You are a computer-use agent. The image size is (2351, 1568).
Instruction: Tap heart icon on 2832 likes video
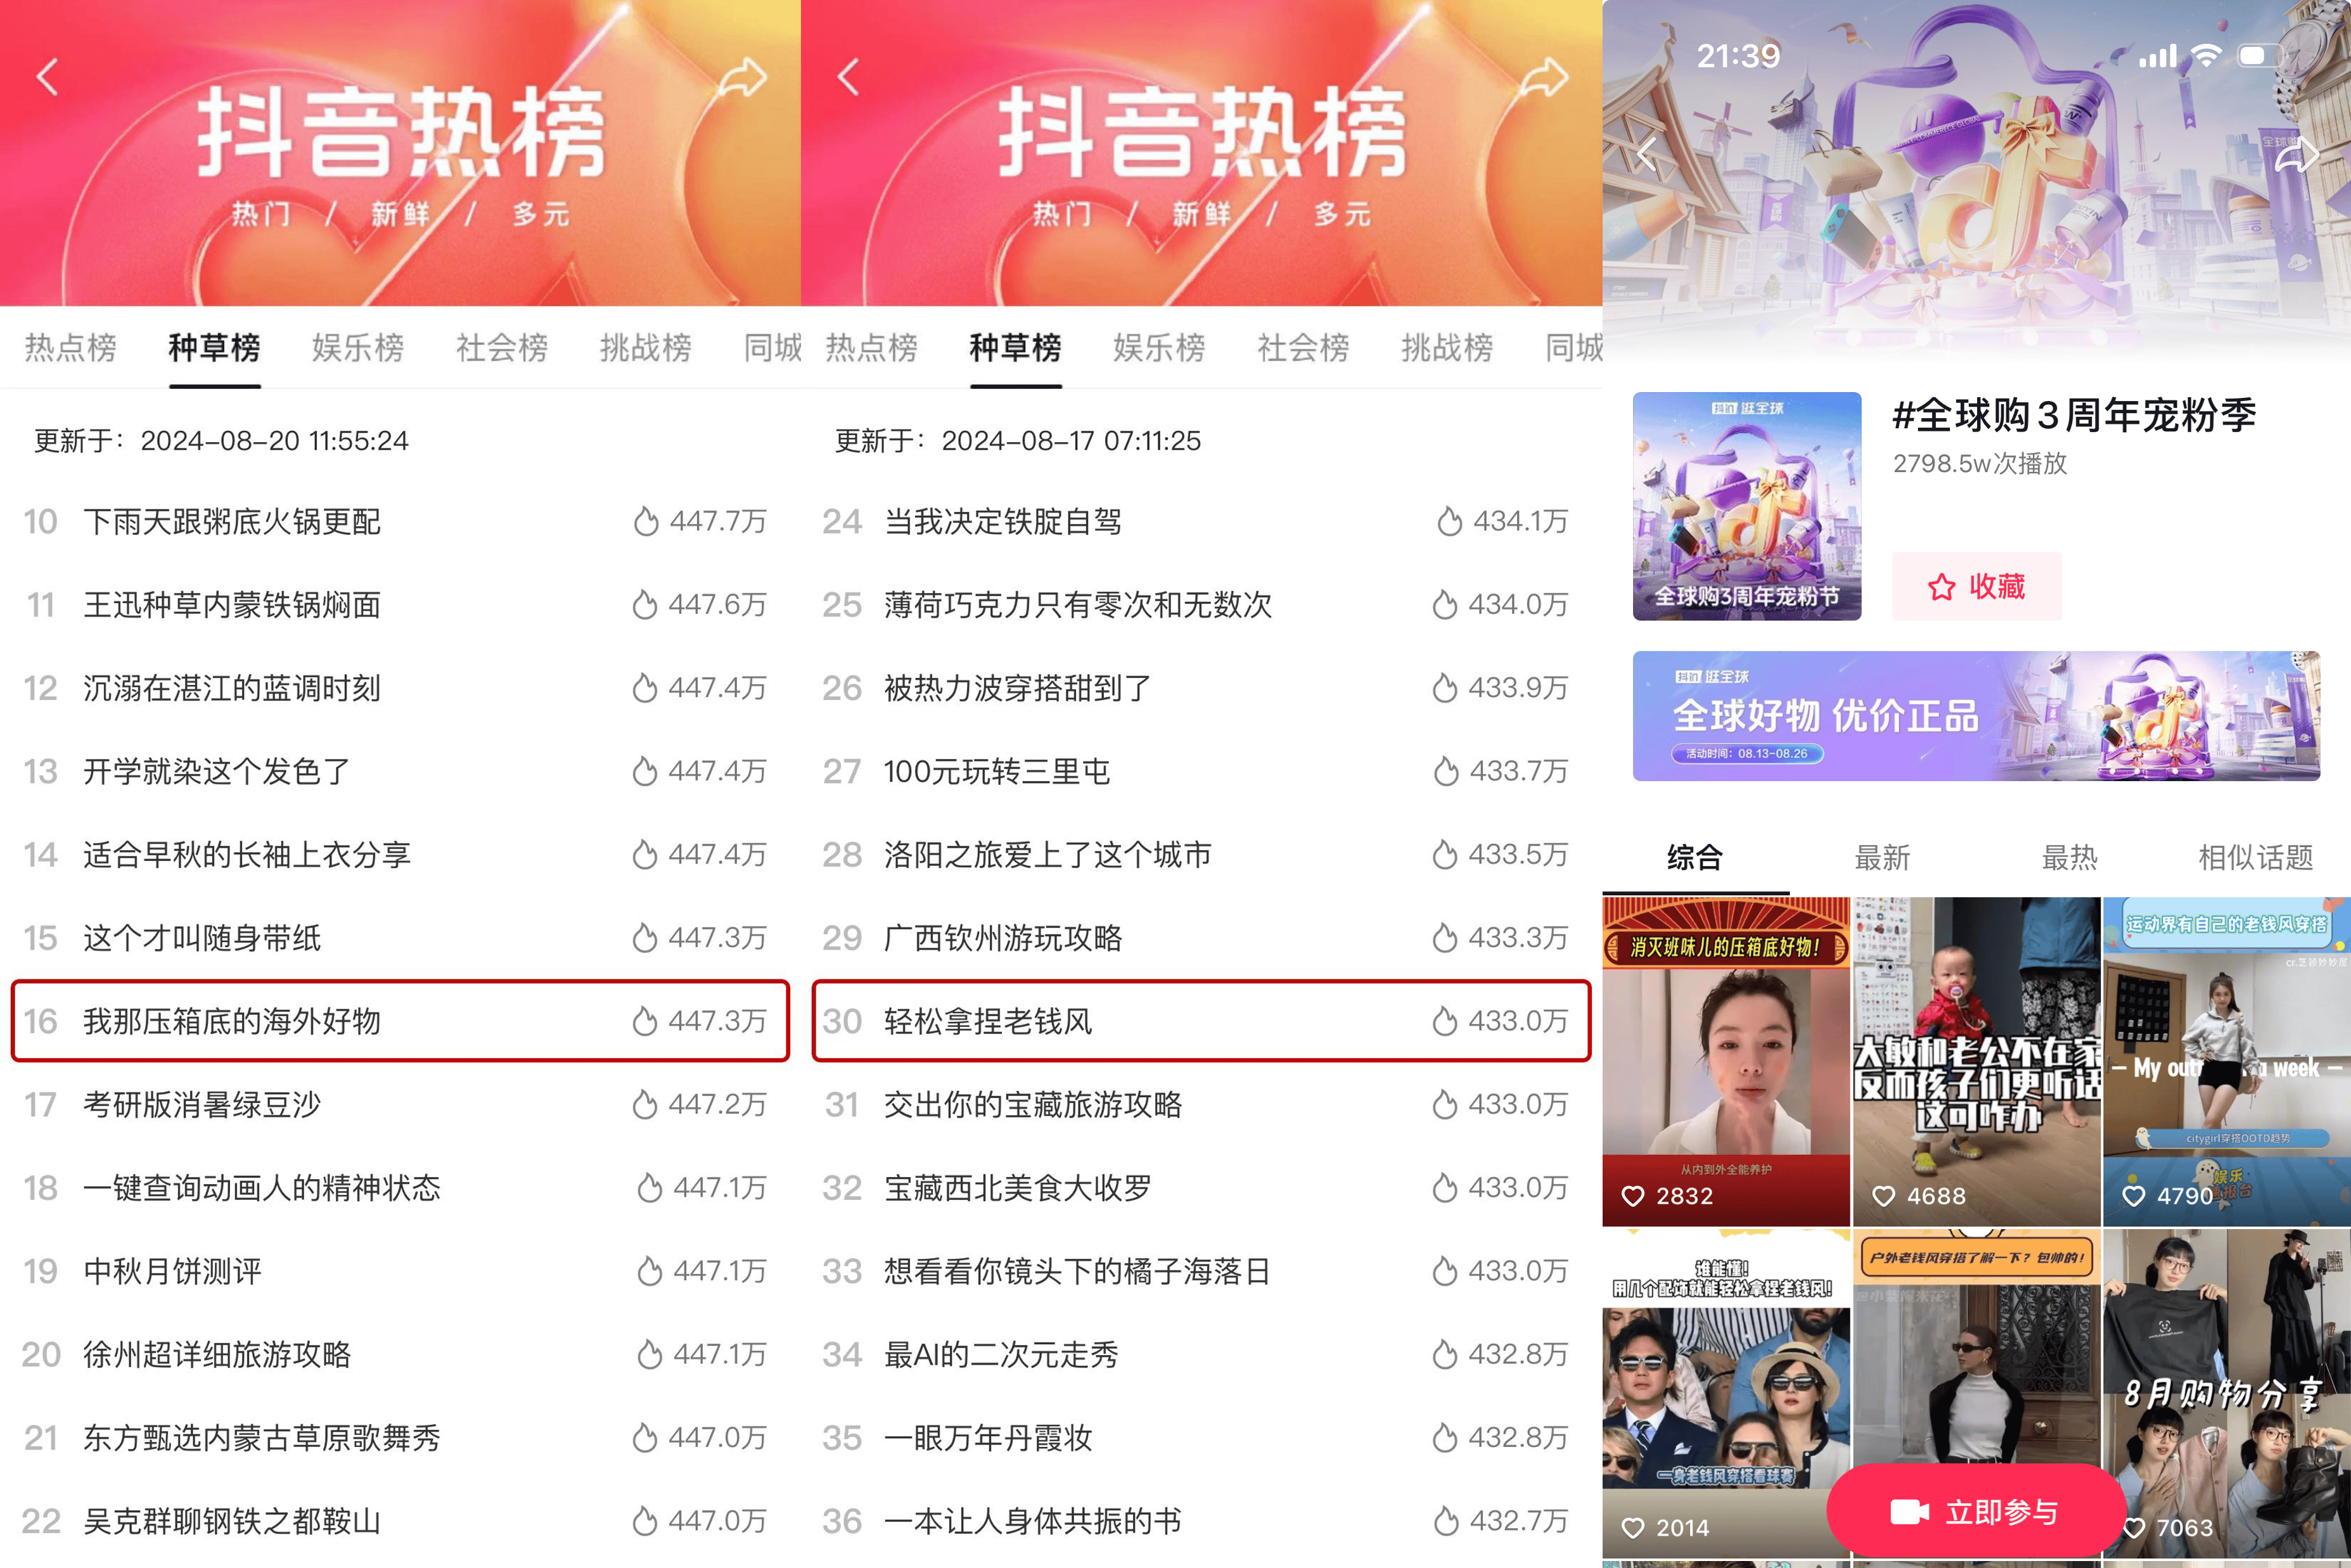(1633, 1196)
